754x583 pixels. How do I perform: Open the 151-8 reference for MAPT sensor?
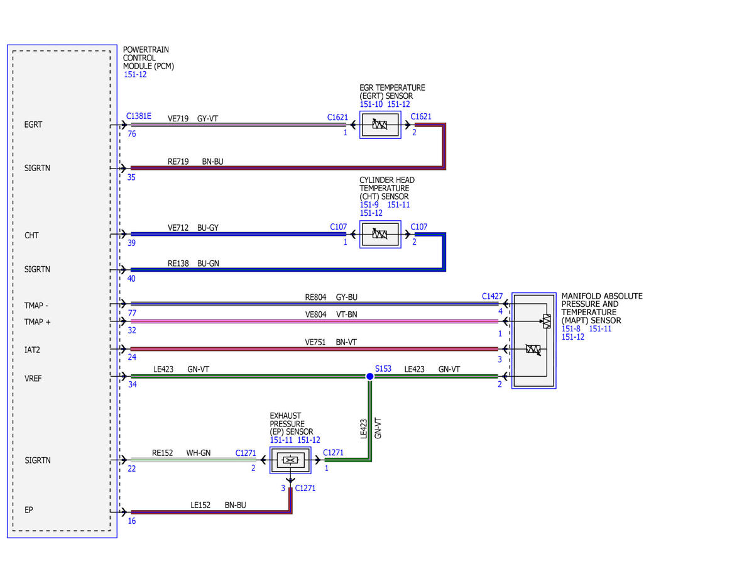click(571, 328)
